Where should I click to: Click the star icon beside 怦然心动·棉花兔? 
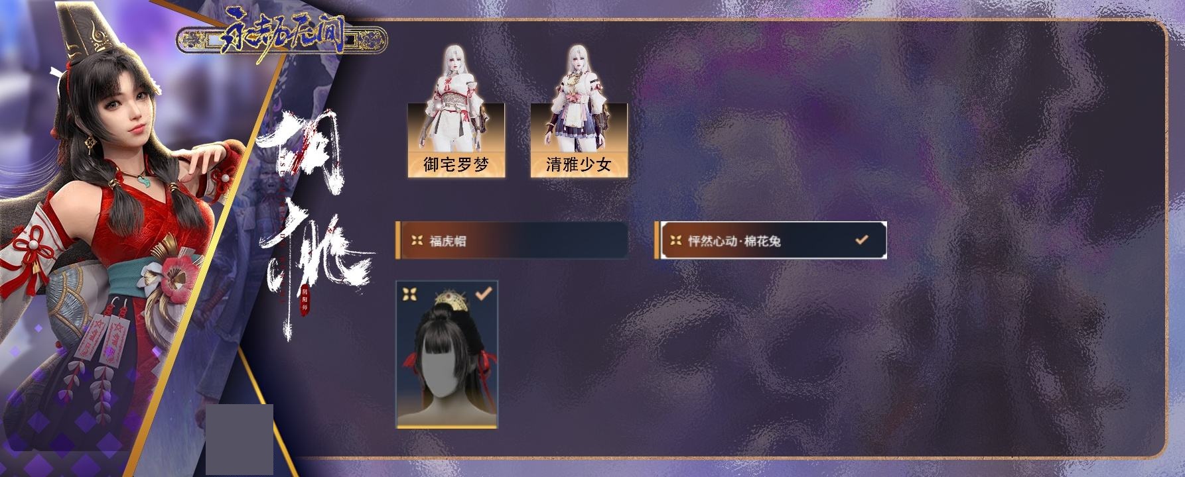tap(676, 240)
